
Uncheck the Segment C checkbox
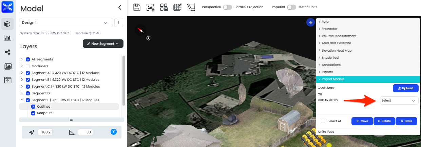coord(28,87)
